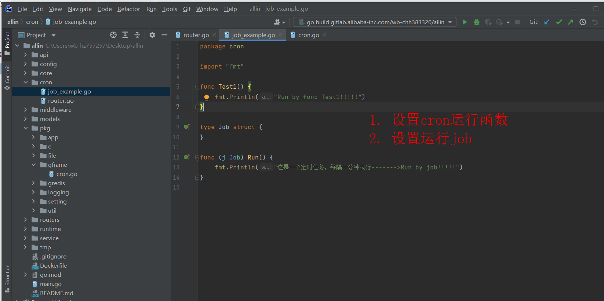The height and width of the screenshot is (301, 604).
Task: Run with coverage icon
Action: pos(488,22)
